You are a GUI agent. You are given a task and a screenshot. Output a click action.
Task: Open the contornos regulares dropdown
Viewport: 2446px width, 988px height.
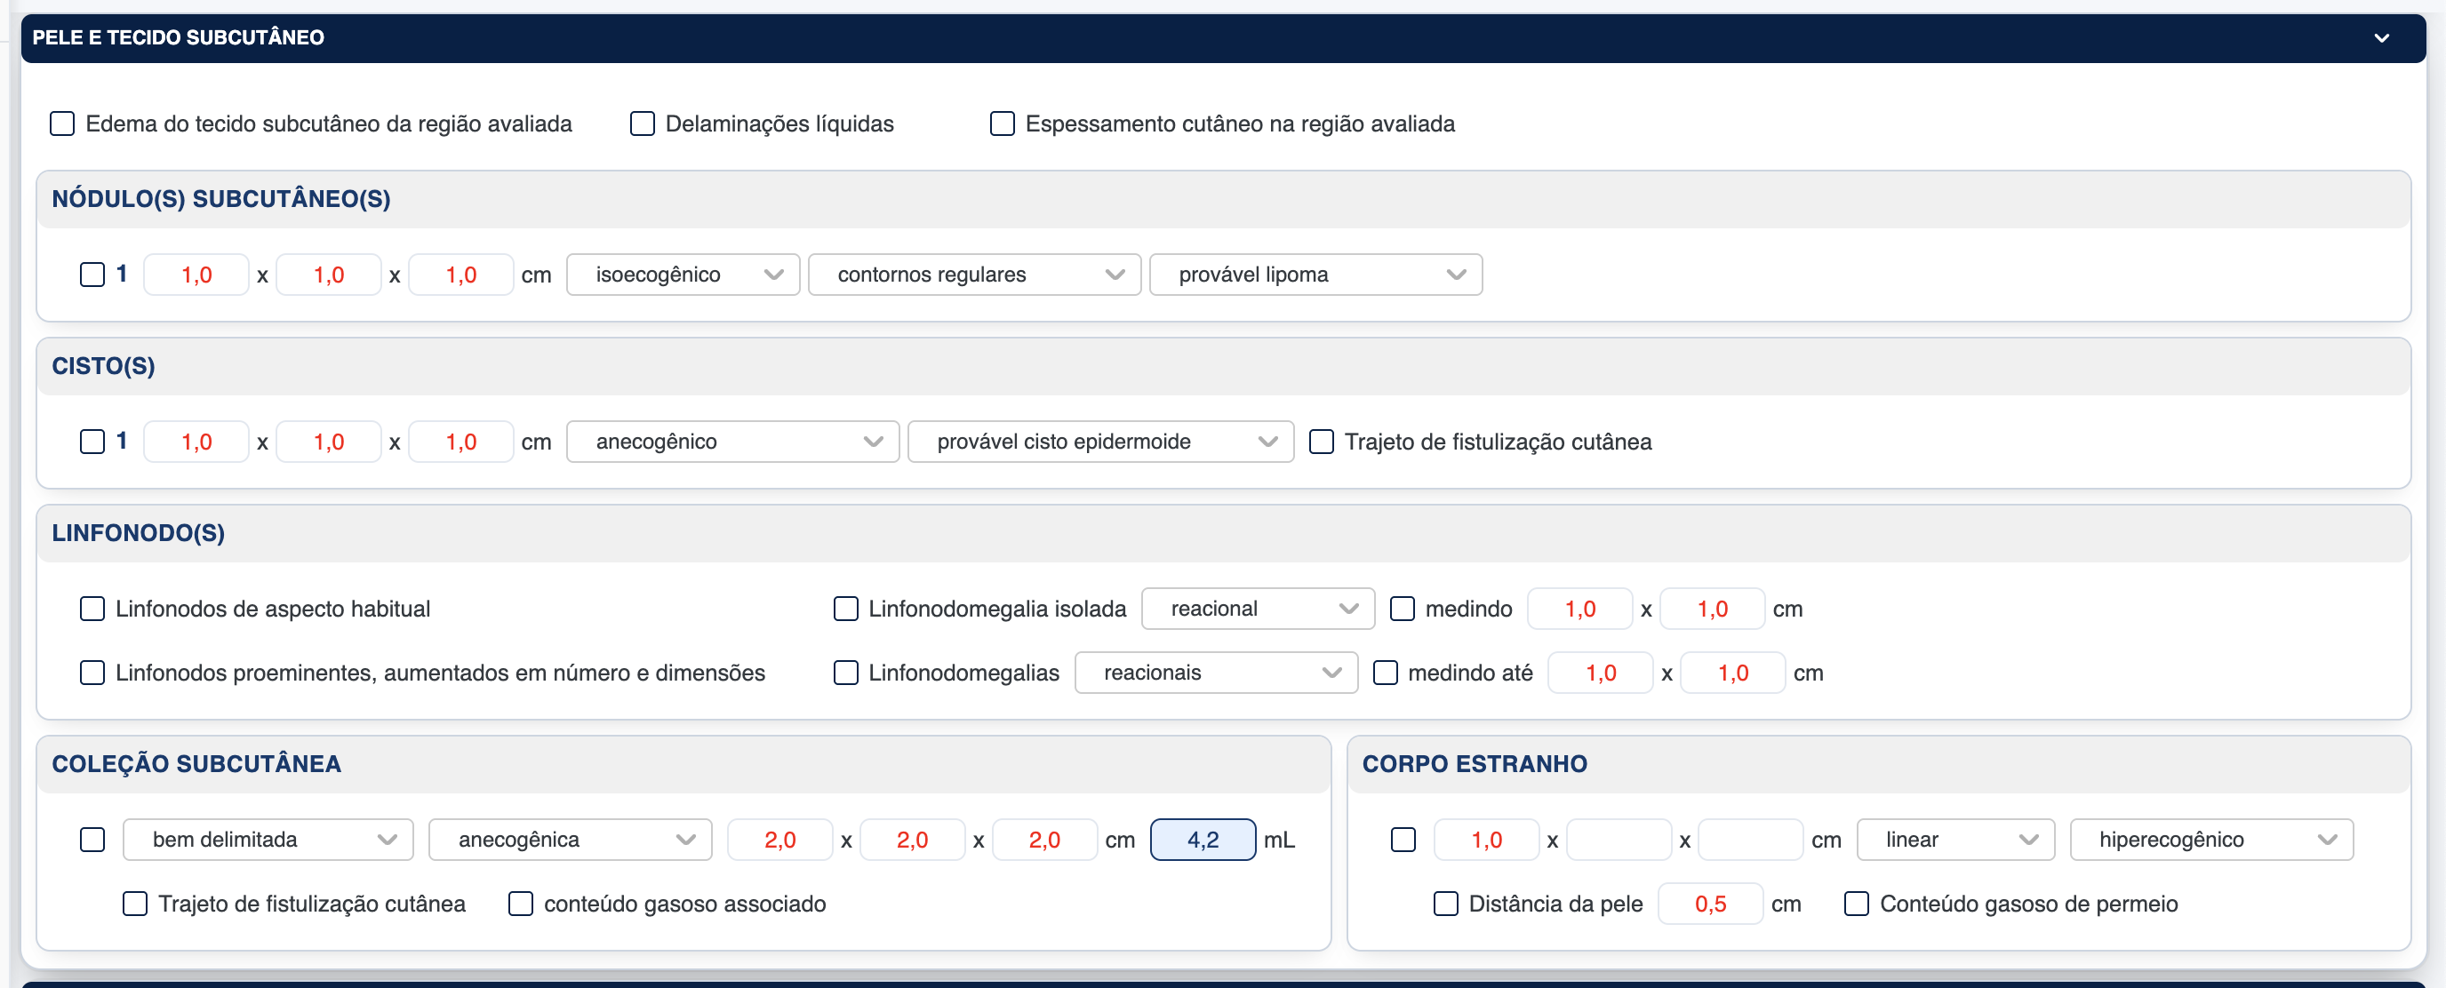[973, 275]
